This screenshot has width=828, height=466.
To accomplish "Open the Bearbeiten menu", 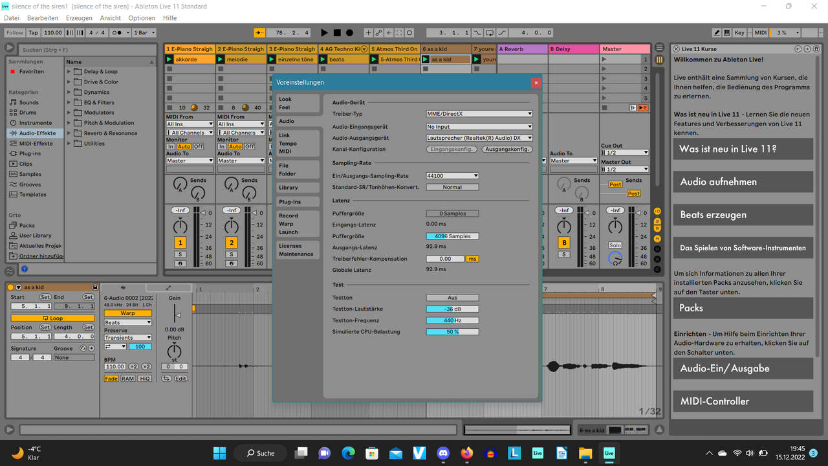I will [43, 18].
